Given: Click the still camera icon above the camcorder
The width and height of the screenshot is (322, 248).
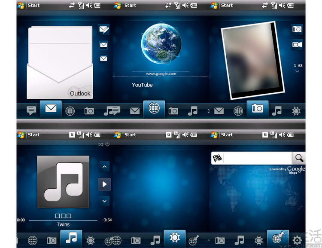Looking at the screenshot, I should pyautogui.click(x=297, y=29).
